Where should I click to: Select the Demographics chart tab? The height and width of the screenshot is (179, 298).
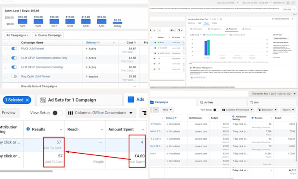click(214, 29)
